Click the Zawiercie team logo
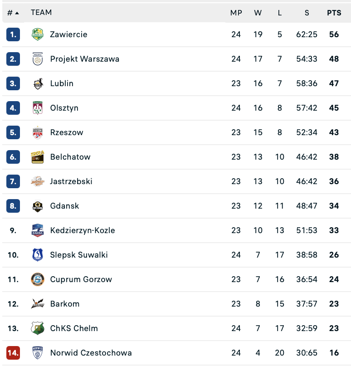 pyautogui.click(x=38, y=34)
